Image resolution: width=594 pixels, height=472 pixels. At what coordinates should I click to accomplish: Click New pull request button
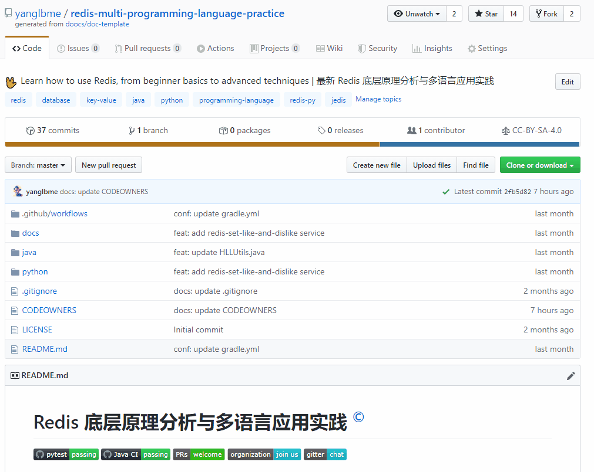[x=109, y=165]
